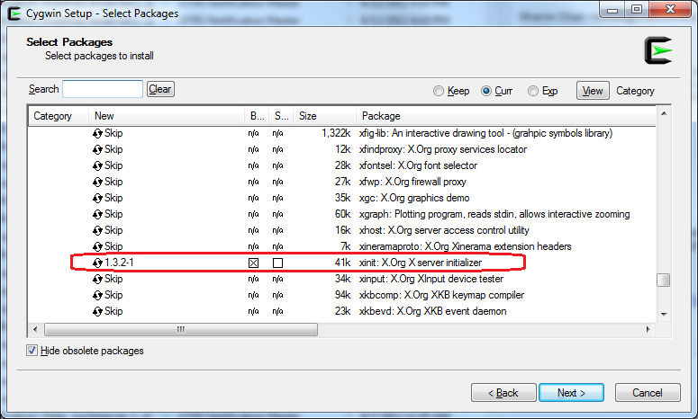The image size is (698, 419).
Task: Click the cycle icon for xfig-lib
Action: (97, 133)
